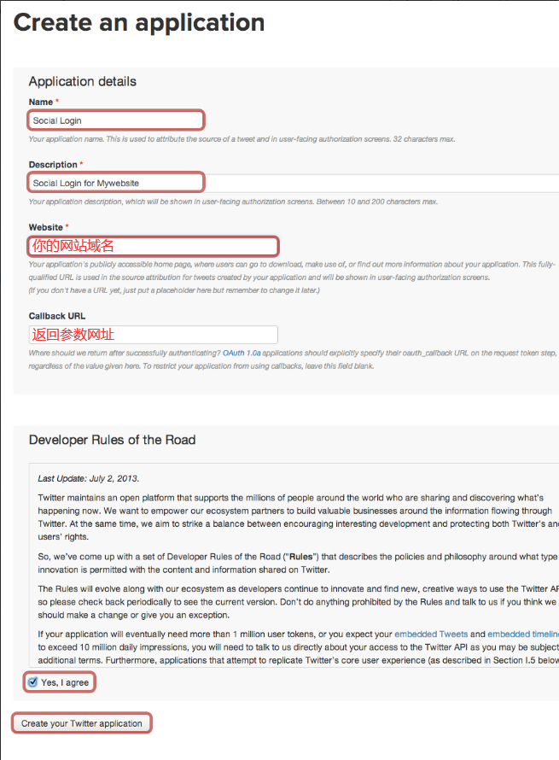The height and width of the screenshot is (760, 559).
Task: Click the 'If you don't have a URL yet' note
Action: tap(174, 290)
